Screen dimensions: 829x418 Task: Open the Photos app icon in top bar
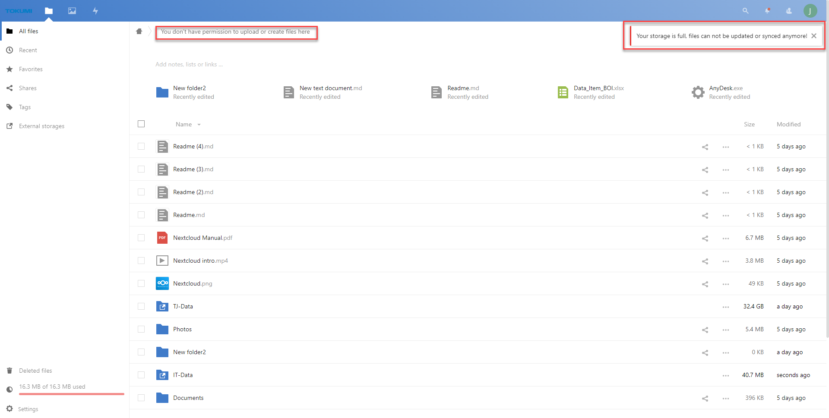click(x=72, y=11)
